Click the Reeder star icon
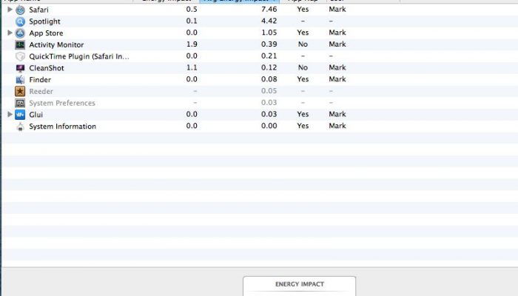The image size is (518, 296). [x=20, y=91]
